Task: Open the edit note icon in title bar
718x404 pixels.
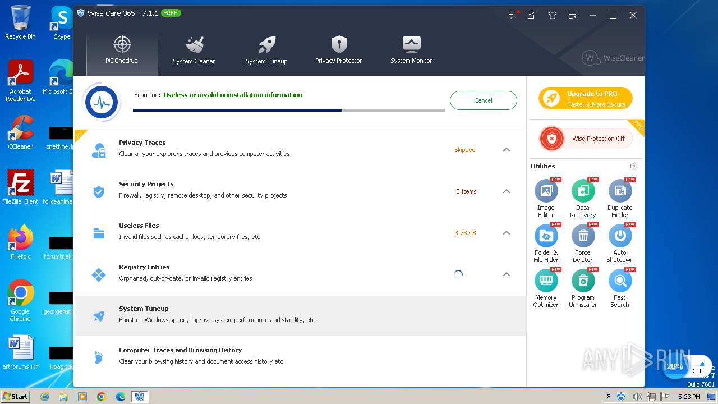Action: (531, 15)
